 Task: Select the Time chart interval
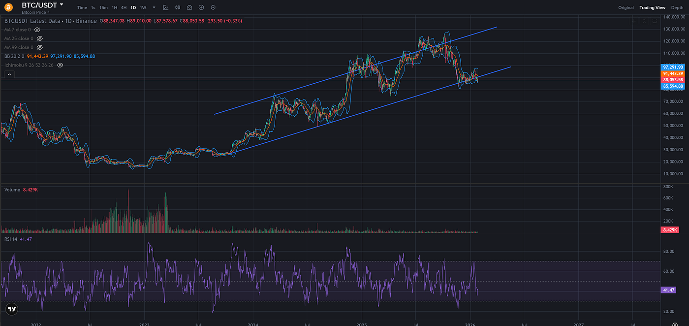coord(82,7)
